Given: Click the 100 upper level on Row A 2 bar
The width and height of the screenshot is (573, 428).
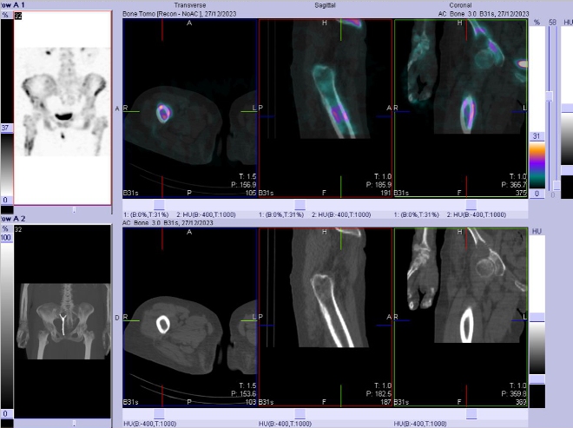Looking at the screenshot, I should 5,238.
